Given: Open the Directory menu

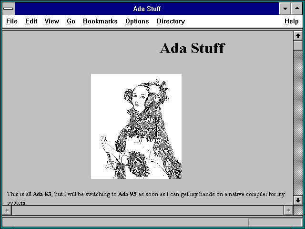Looking at the screenshot, I should tap(171, 21).
